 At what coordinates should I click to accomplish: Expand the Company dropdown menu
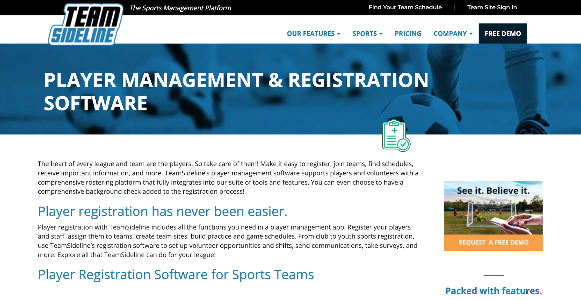pos(453,34)
